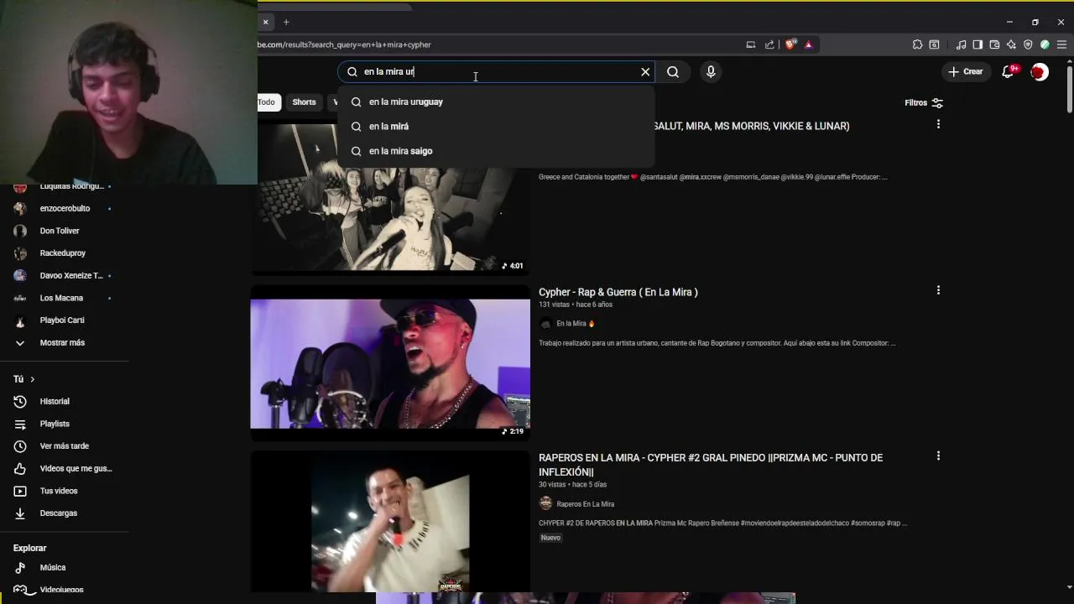Open the 'Cypher - Rap & Guerra ( En La Mira )' title
1074x604 pixels.
point(618,292)
